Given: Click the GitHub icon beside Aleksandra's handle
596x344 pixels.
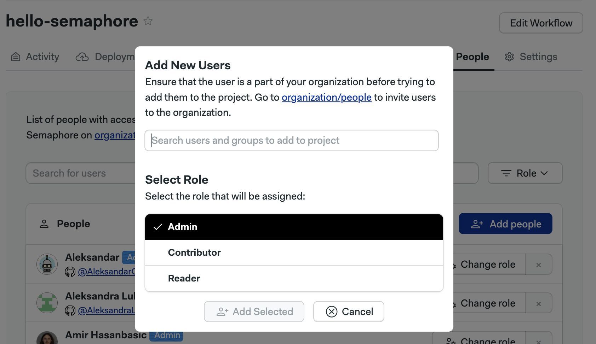Looking at the screenshot, I should point(70,310).
